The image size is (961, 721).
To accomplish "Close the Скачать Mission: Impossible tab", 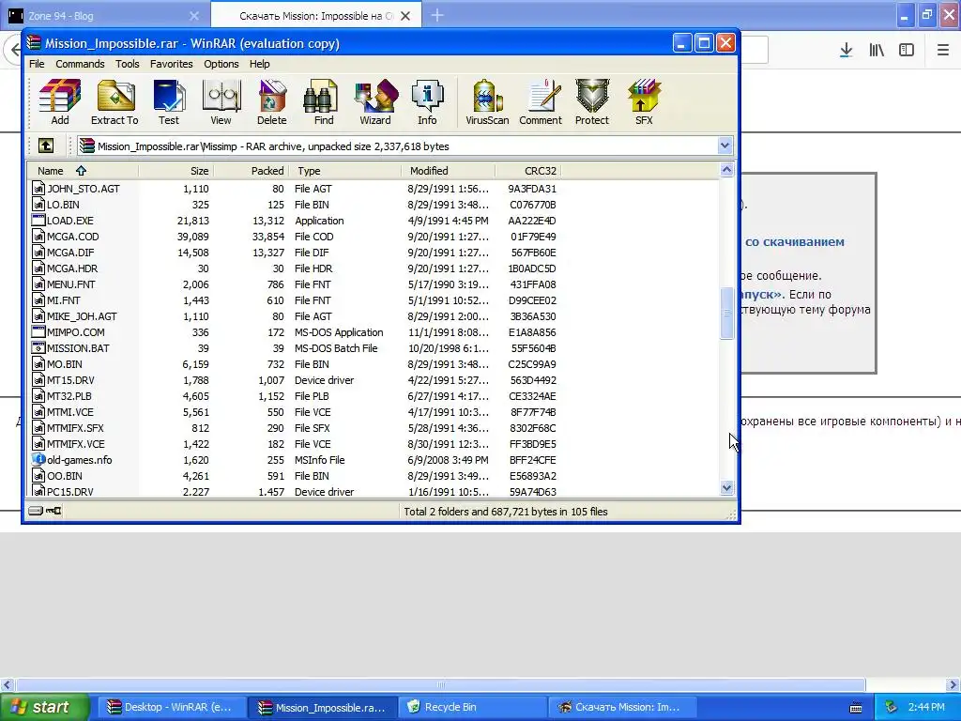I will 405,16.
